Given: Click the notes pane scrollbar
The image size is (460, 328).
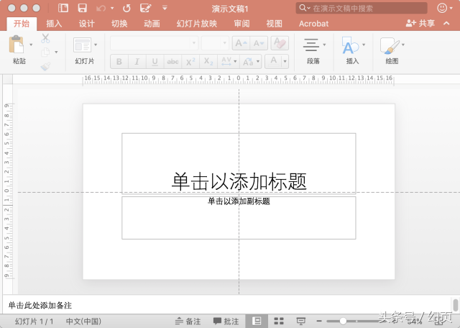Looking at the screenshot, I should pos(455,305).
